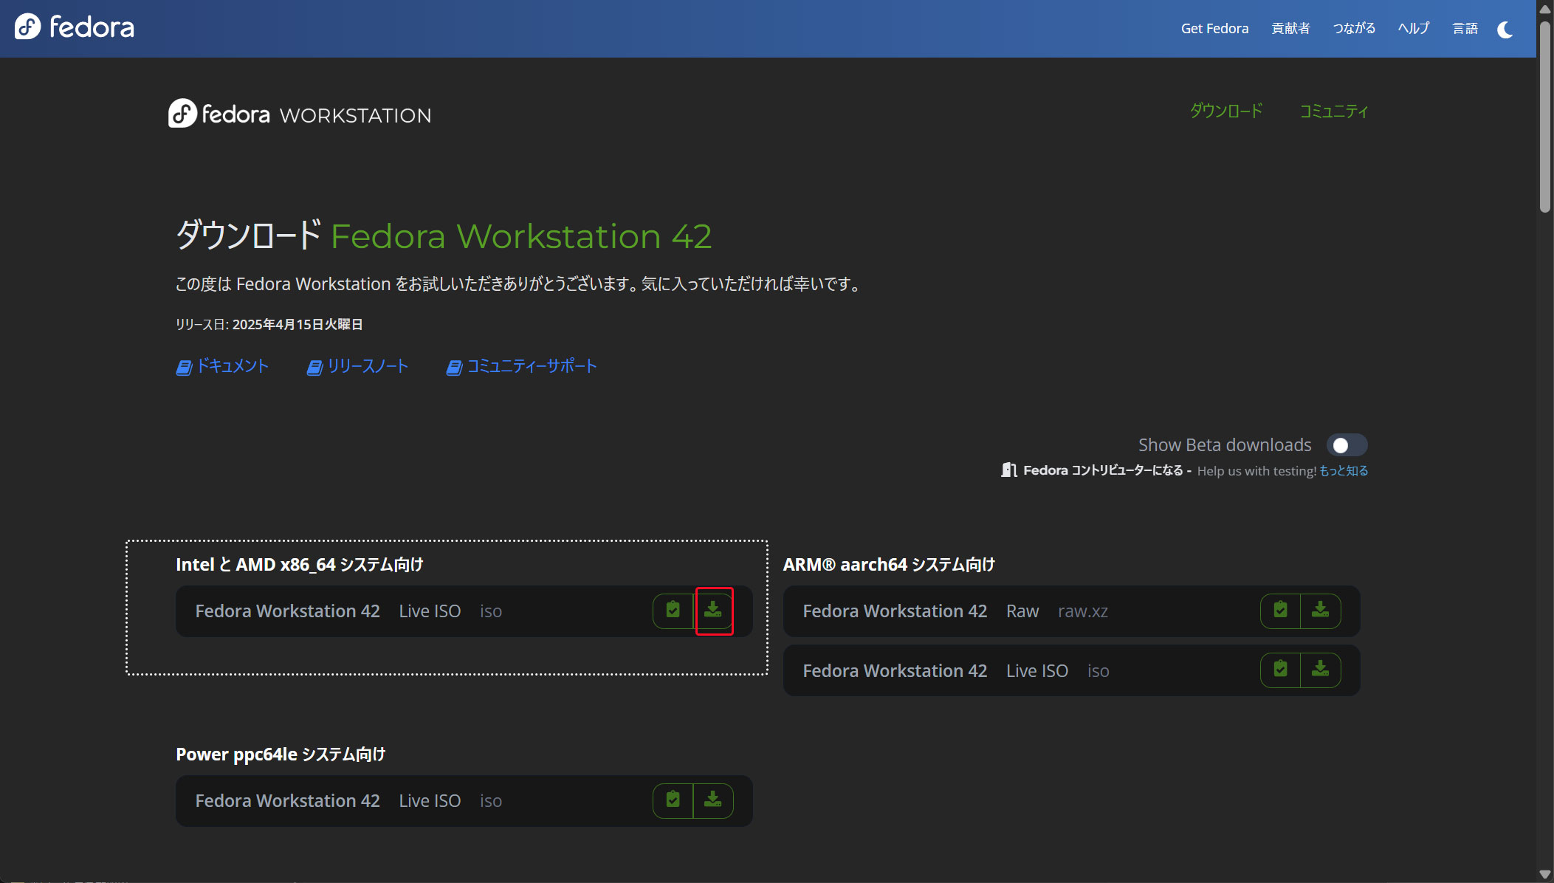1554x883 pixels.
Task: Click Fedora Workstation 42 in ppc64le row
Action: pos(287,801)
